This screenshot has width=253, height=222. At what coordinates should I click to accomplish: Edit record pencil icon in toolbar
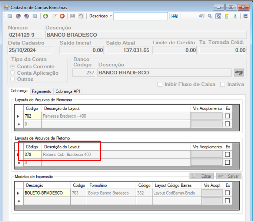tap(54, 16)
